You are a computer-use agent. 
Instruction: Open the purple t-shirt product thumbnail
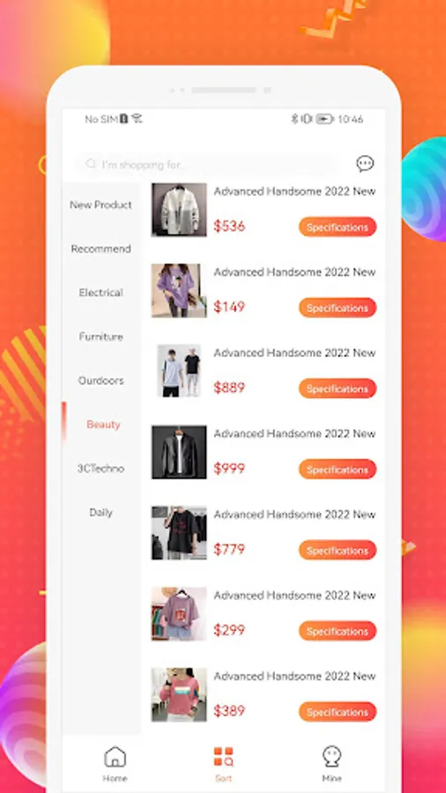[x=179, y=291]
